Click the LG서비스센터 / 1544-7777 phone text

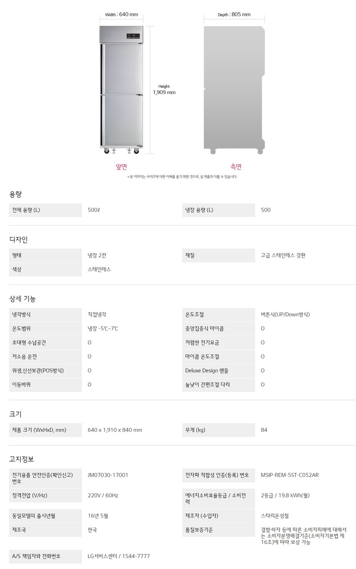pyautogui.click(x=119, y=556)
